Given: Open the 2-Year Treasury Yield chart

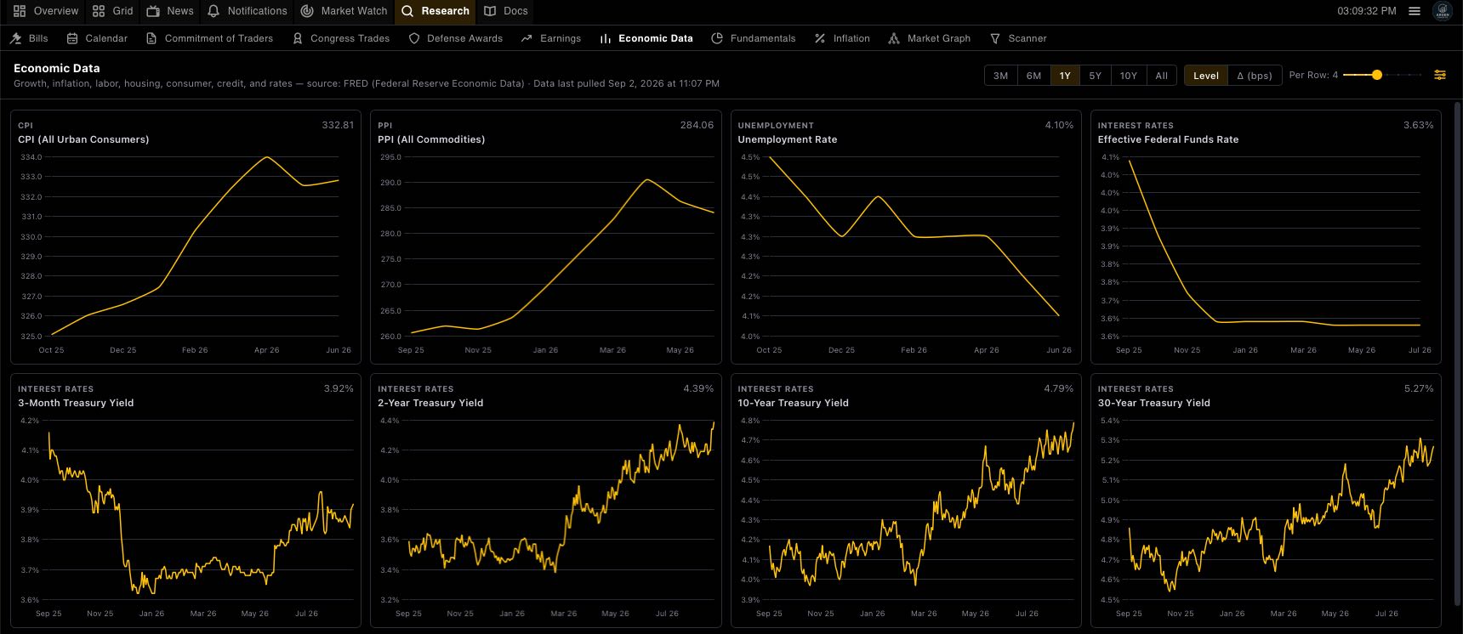Looking at the screenshot, I should click(546, 501).
